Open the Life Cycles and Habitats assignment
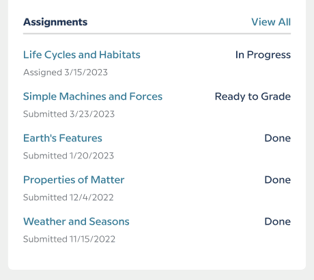314x280 pixels. point(82,55)
